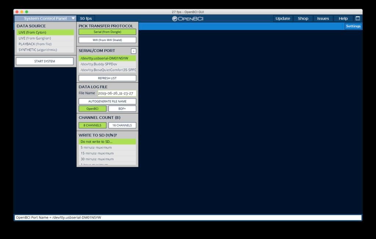Select 8 CHANNELS option
Screen dimensions: 376x239
pyautogui.click(x=93, y=125)
